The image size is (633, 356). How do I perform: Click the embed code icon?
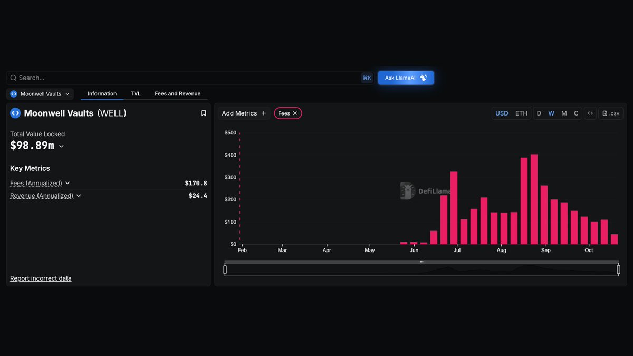click(590, 113)
